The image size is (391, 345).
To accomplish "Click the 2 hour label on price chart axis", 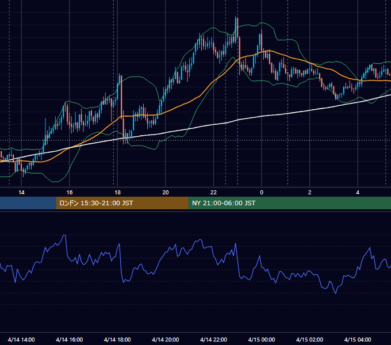I will pos(310,193).
